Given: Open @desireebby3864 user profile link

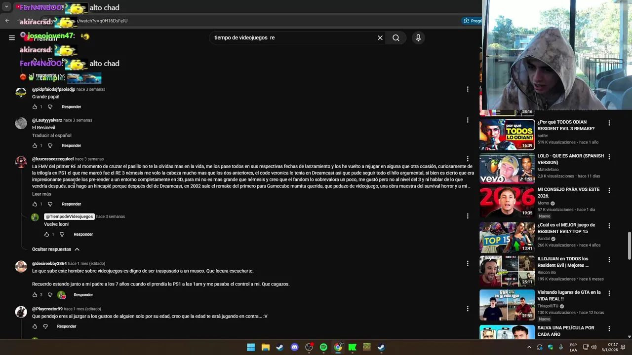Looking at the screenshot, I should (49, 264).
